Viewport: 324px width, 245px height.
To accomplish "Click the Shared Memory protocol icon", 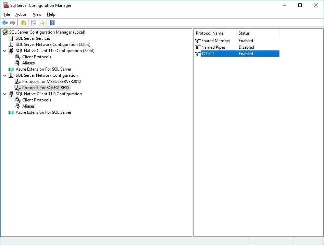I will (x=198, y=41).
